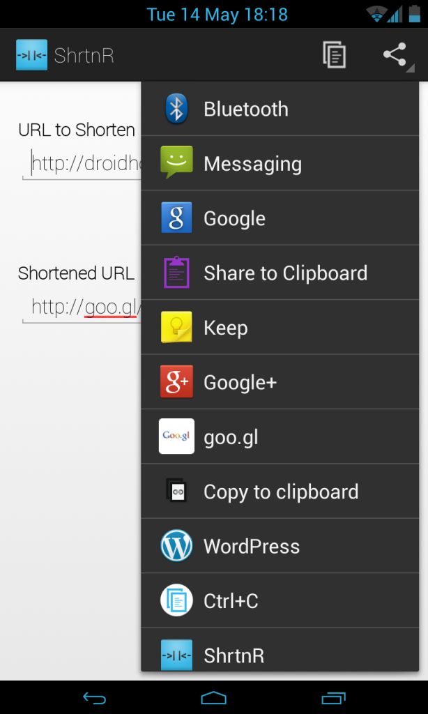
Task: Choose goo.gl from the share menu
Action: (x=280, y=436)
